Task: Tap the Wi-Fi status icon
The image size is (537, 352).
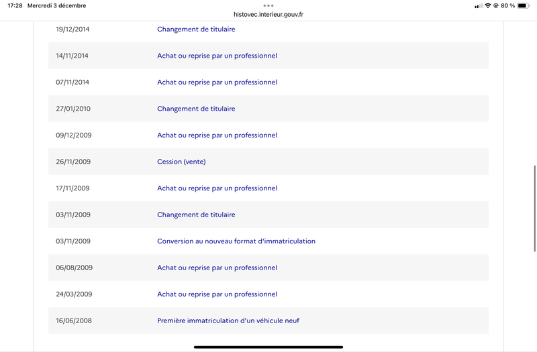Action: [x=488, y=6]
